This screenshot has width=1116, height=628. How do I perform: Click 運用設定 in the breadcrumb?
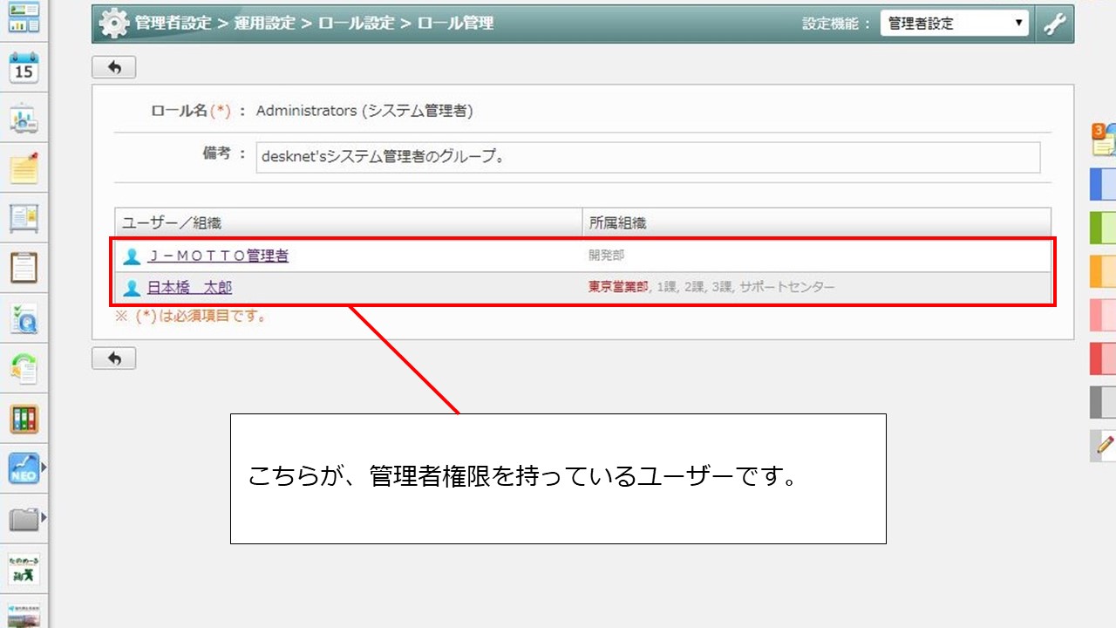265,24
